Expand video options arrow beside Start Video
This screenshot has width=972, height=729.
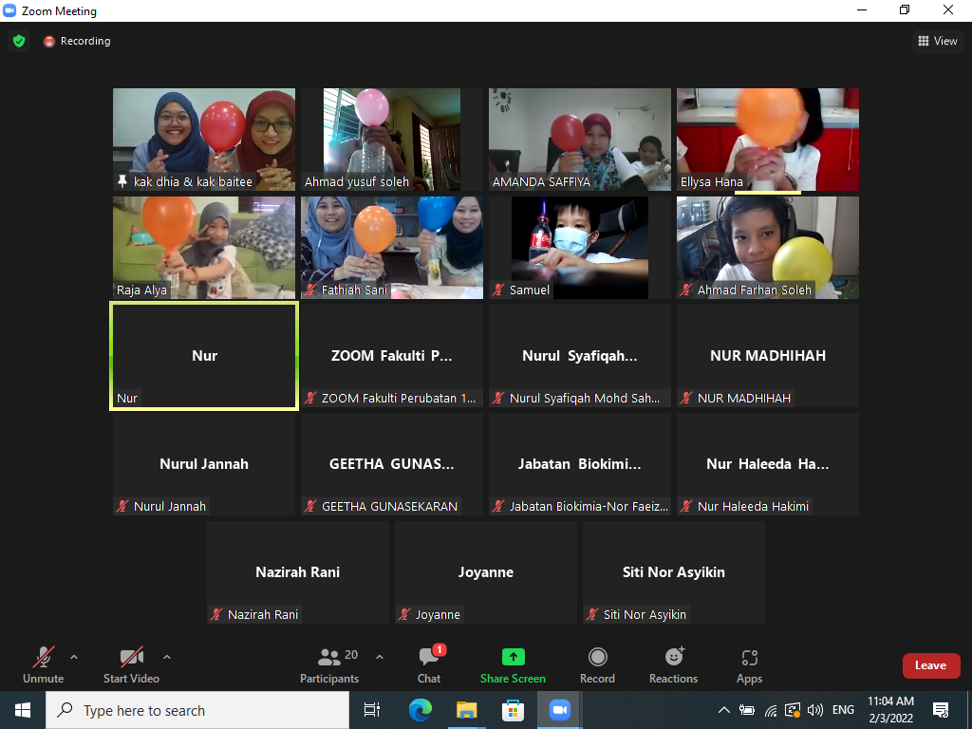[x=167, y=657]
